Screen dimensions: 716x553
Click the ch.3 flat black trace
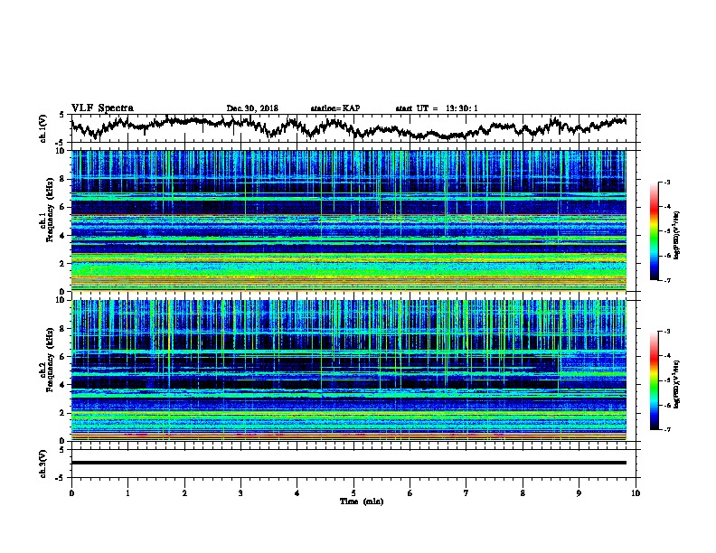[x=349, y=463]
